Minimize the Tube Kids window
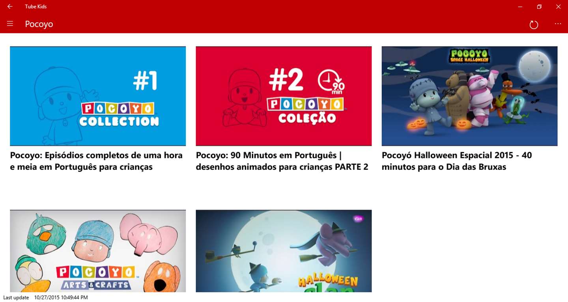Screen dimensions: 568x302 520,7
